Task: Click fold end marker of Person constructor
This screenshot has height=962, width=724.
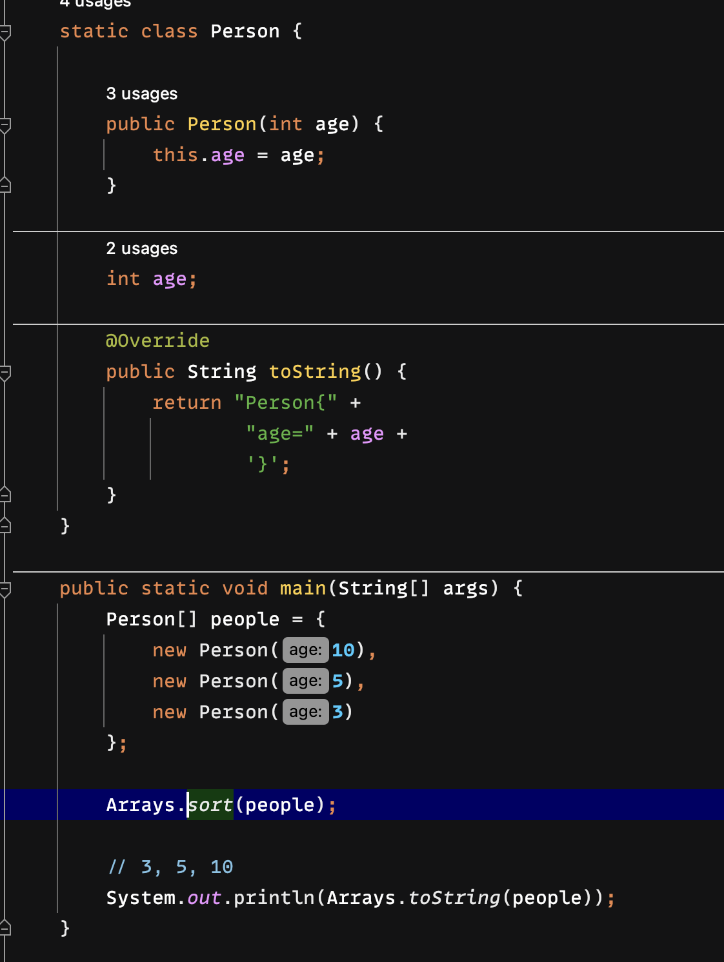Action: point(5,186)
